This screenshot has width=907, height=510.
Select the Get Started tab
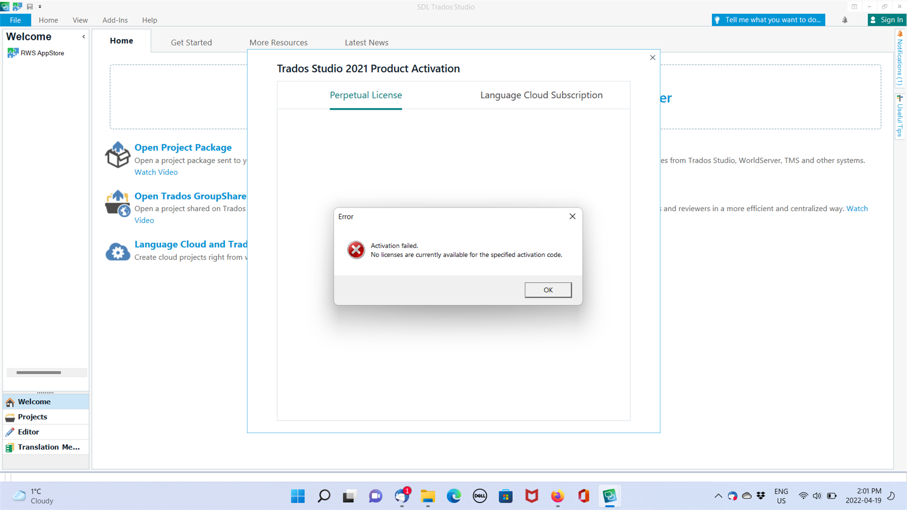pos(191,42)
